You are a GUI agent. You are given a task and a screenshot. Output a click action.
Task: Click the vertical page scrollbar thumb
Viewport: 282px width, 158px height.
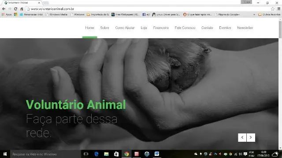click(280, 29)
